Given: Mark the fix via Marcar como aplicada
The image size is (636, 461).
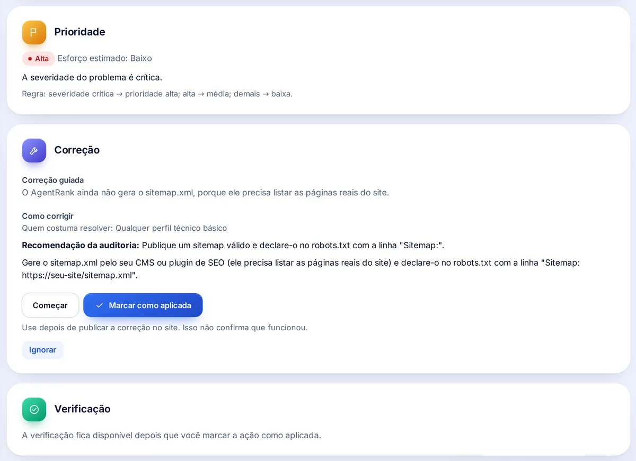Looking at the screenshot, I should tap(143, 305).
